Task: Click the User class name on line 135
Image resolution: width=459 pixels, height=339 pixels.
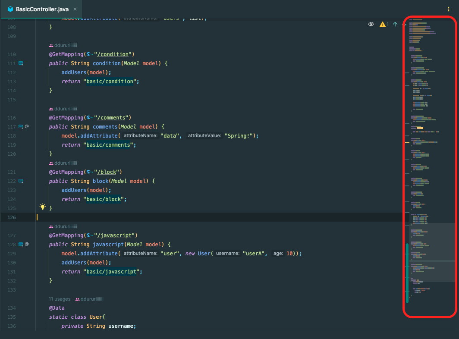Action: pos(96,317)
